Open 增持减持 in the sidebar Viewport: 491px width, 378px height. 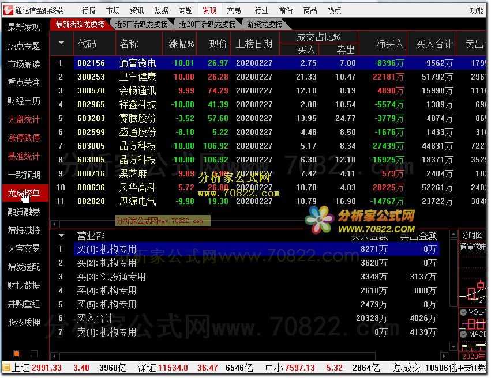click(x=24, y=230)
